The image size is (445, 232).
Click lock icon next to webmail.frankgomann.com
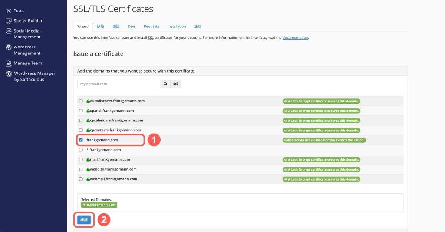point(88,179)
